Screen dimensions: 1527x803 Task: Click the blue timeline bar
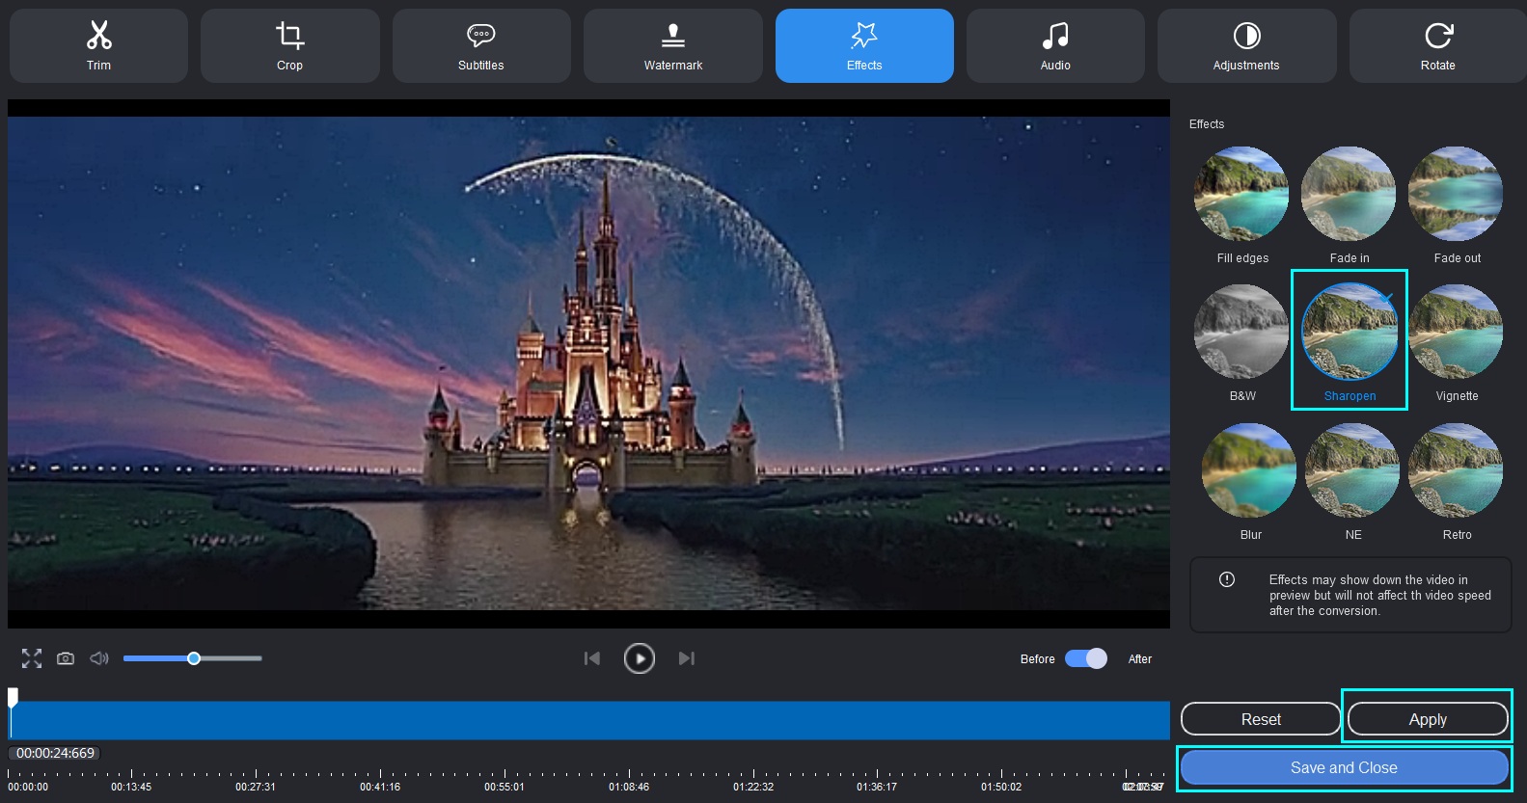click(588, 720)
